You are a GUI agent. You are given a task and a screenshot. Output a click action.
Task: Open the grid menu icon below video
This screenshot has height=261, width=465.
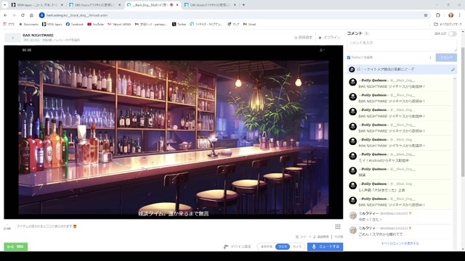pyautogui.click(x=337, y=227)
